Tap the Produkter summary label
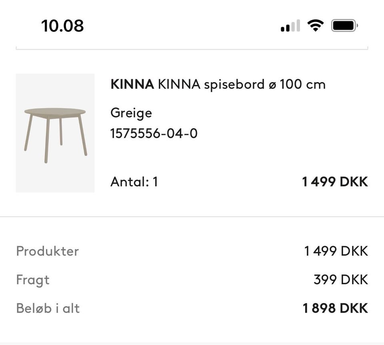 (47, 251)
